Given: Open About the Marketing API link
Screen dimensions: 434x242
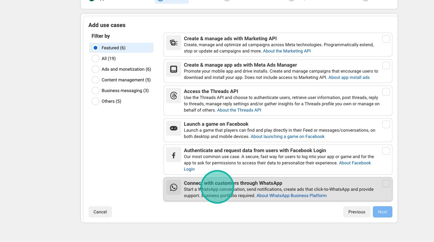Looking at the screenshot, I should (x=287, y=51).
